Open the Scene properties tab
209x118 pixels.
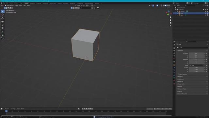tap(174, 56)
